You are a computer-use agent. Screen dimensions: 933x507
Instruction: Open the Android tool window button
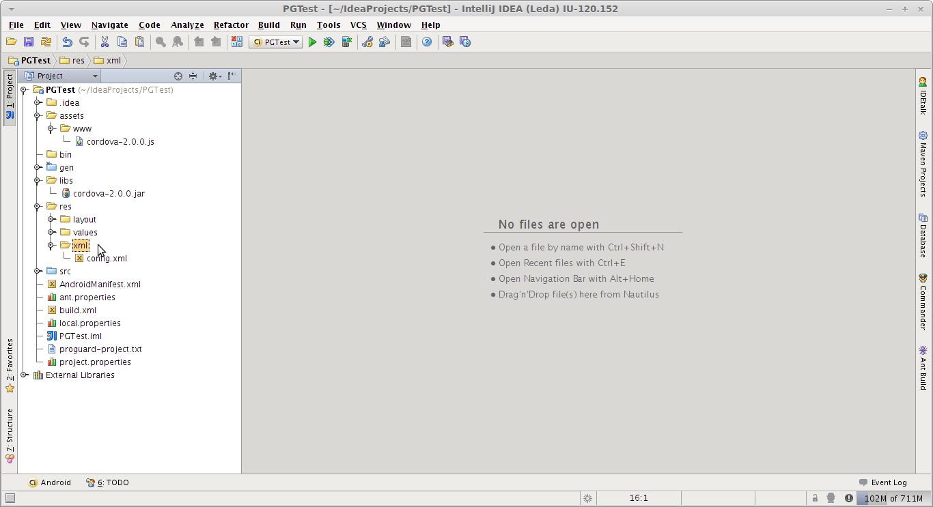pos(49,482)
